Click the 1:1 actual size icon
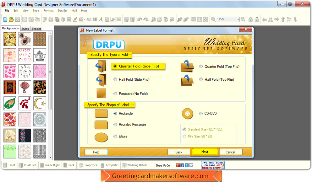The width and height of the screenshot is (312, 182). click(x=200, y=19)
